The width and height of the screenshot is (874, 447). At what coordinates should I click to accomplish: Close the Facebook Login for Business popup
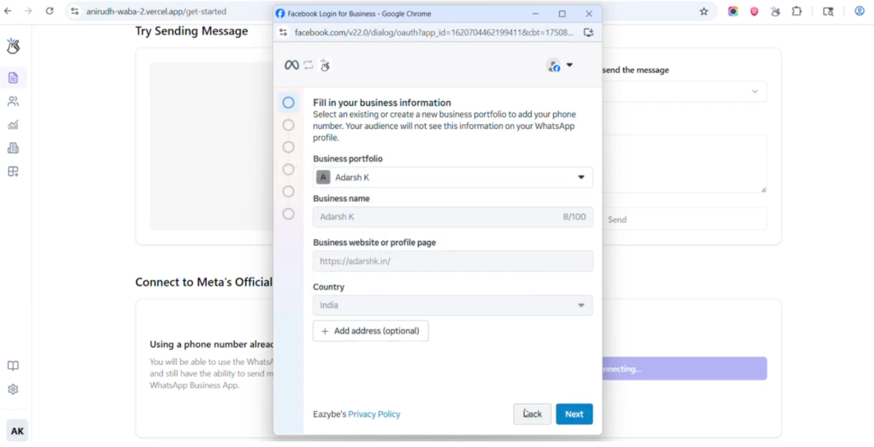pos(588,14)
